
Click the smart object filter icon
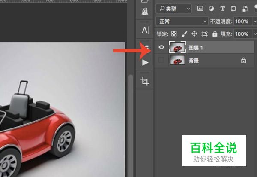coord(245,9)
